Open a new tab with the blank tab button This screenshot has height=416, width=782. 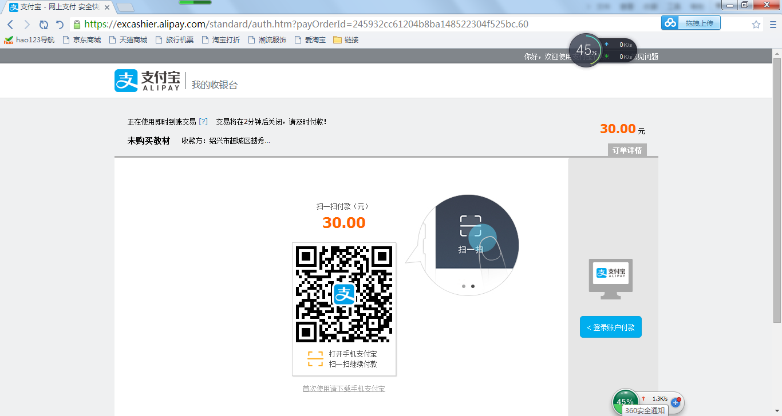(125, 7)
